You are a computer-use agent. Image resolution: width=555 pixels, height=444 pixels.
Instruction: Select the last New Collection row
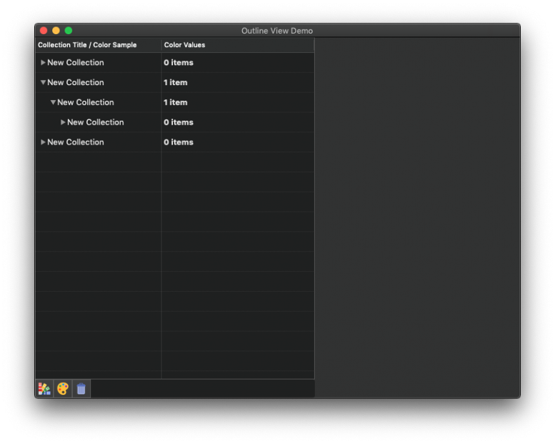click(x=76, y=142)
